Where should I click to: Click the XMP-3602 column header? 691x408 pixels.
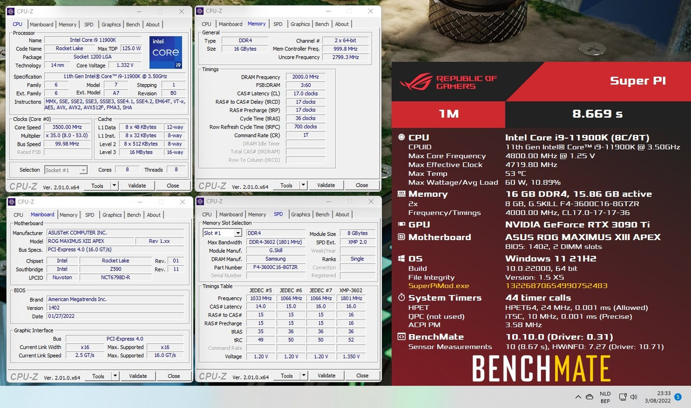point(351,290)
